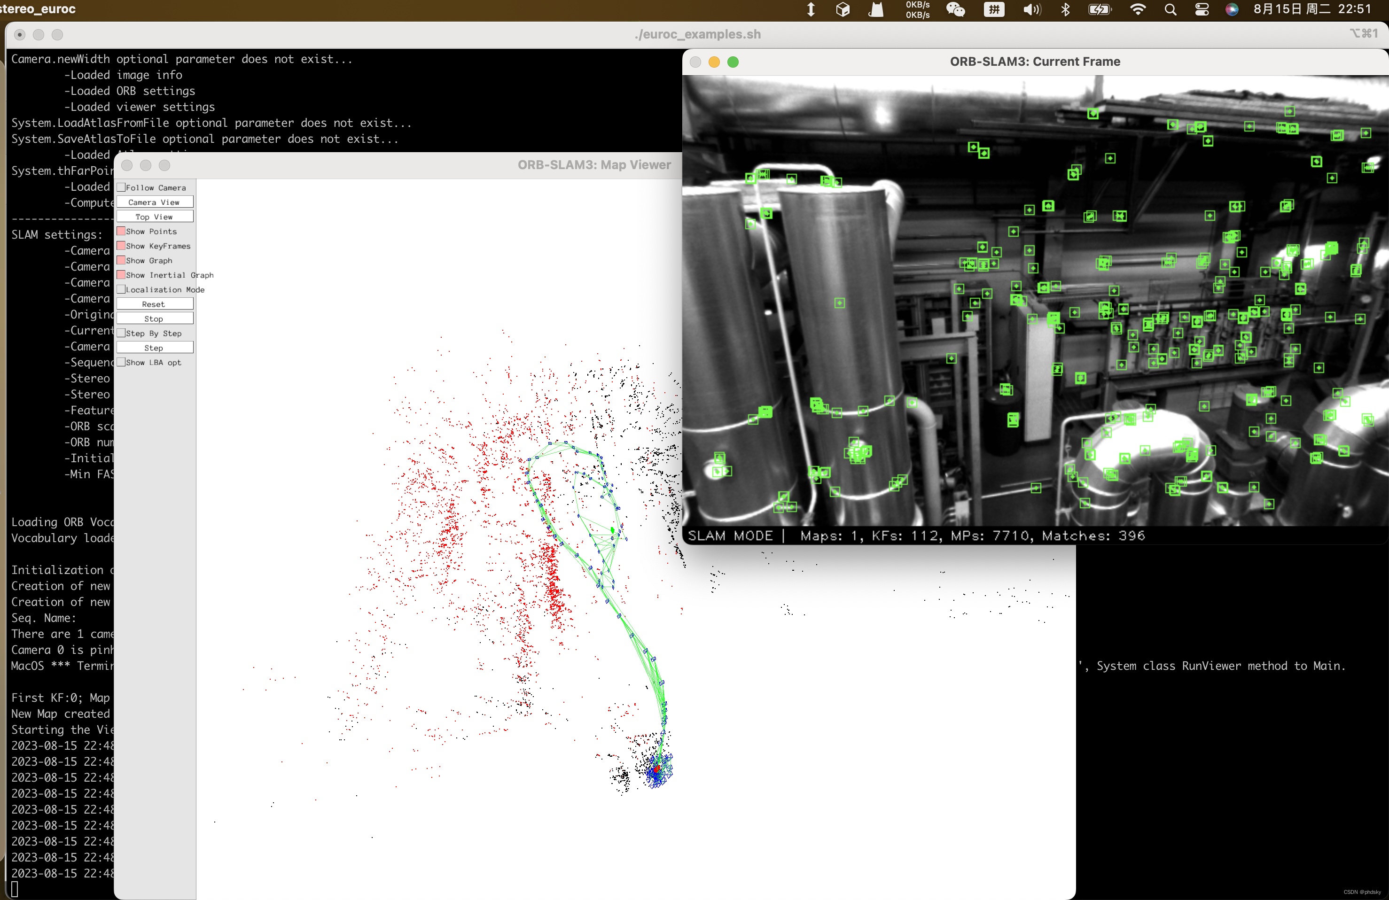Enable Show Inertial Graph option
Image resolution: width=1389 pixels, height=900 pixels.
point(119,274)
